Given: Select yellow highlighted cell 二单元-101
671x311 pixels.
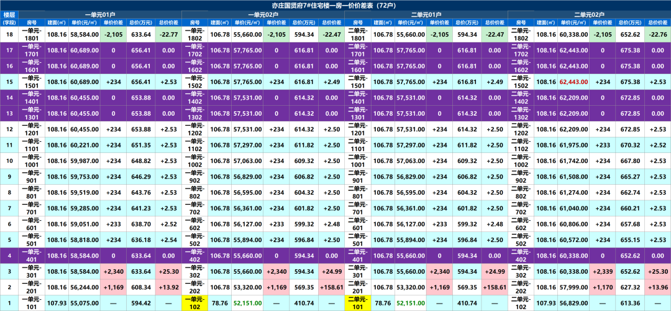Looking at the screenshot, I should (x=358, y=304).
